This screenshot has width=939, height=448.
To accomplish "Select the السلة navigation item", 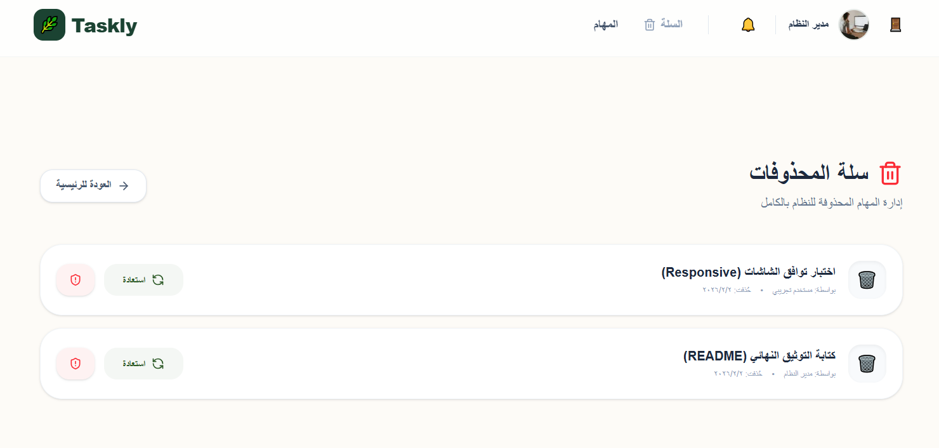I will (664, 25).
